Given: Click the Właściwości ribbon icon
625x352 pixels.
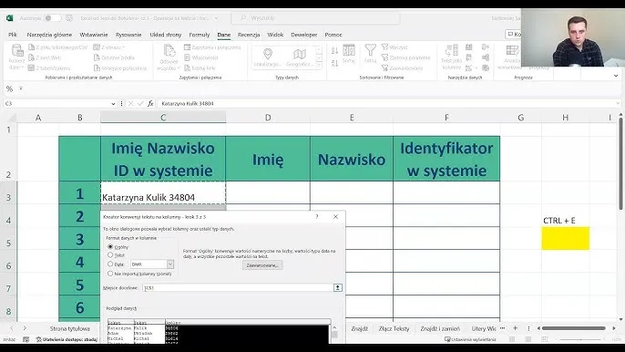Looking at the screenshot, I should [x=187, y=57].
